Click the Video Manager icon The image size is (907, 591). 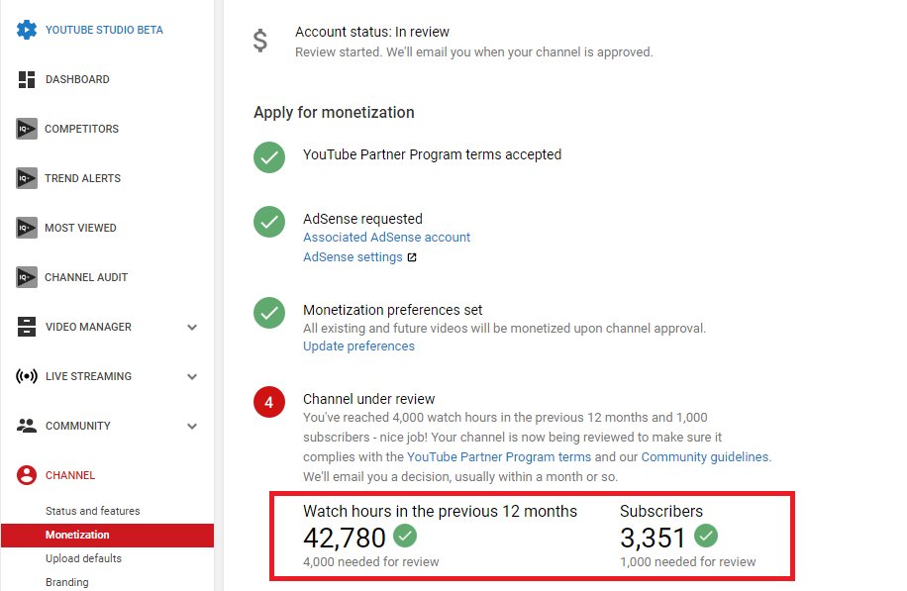pyautogui.click(x=27, y=327)
